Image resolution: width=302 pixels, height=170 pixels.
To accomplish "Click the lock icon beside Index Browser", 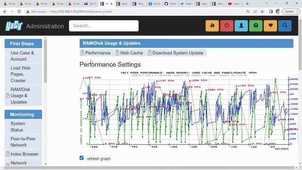I will coord(8,154).
